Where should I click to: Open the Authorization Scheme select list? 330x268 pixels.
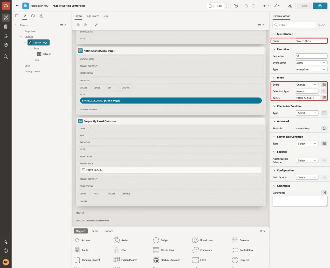tap(307, 160)
